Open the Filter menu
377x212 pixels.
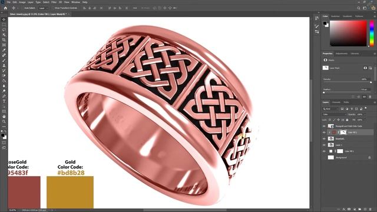tap(54, 2)
